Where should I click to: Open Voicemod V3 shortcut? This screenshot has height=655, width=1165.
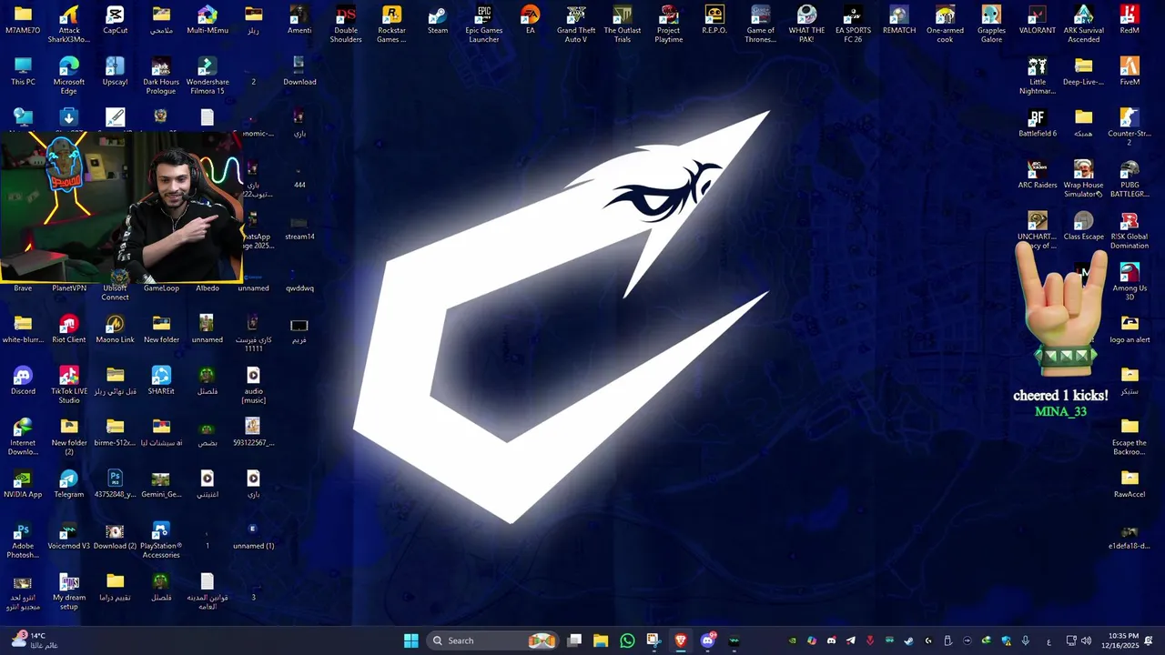click(x=69, y=537)
